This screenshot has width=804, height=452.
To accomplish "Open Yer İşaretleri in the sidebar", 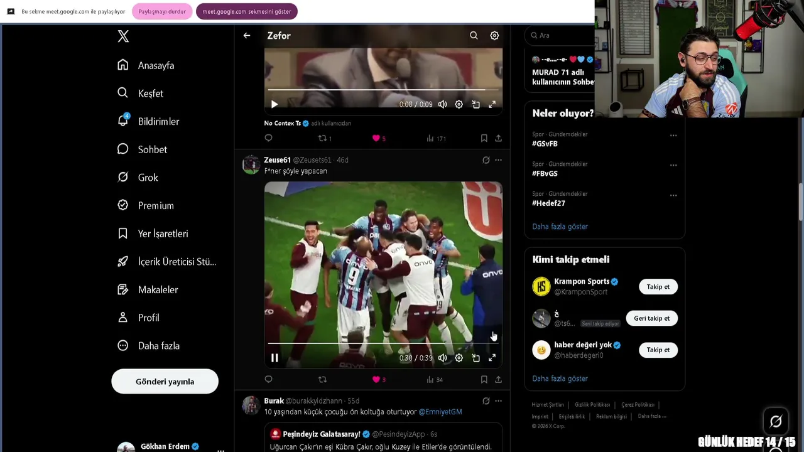I will tap(163, 234).
